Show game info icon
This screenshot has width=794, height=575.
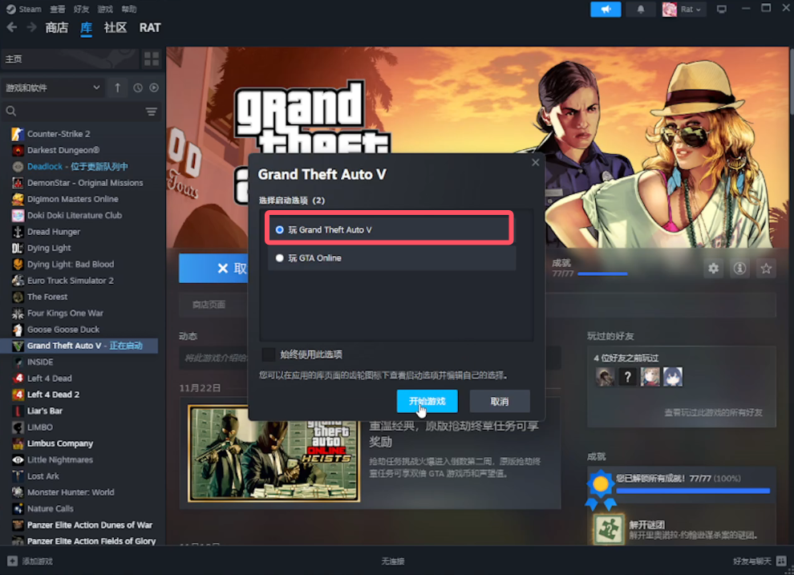pyautogui.click(x=739, y=269)
